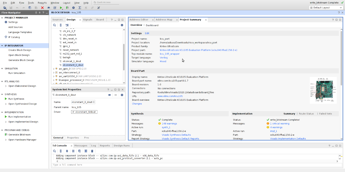Expand the axi_interconnect_0 tree node
This screenshot has height=172, width=345.
[54, 73]
